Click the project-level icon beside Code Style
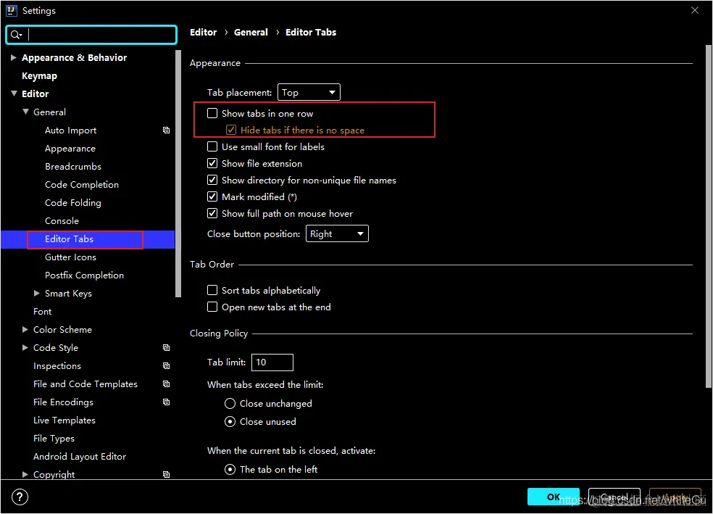This screenshot has width=713, height=514. pyautogui.click(x=167, y=347)
